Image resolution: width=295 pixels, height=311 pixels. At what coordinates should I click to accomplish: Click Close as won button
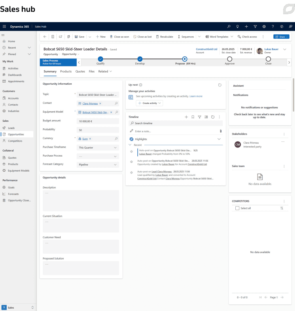click(120, 37)
